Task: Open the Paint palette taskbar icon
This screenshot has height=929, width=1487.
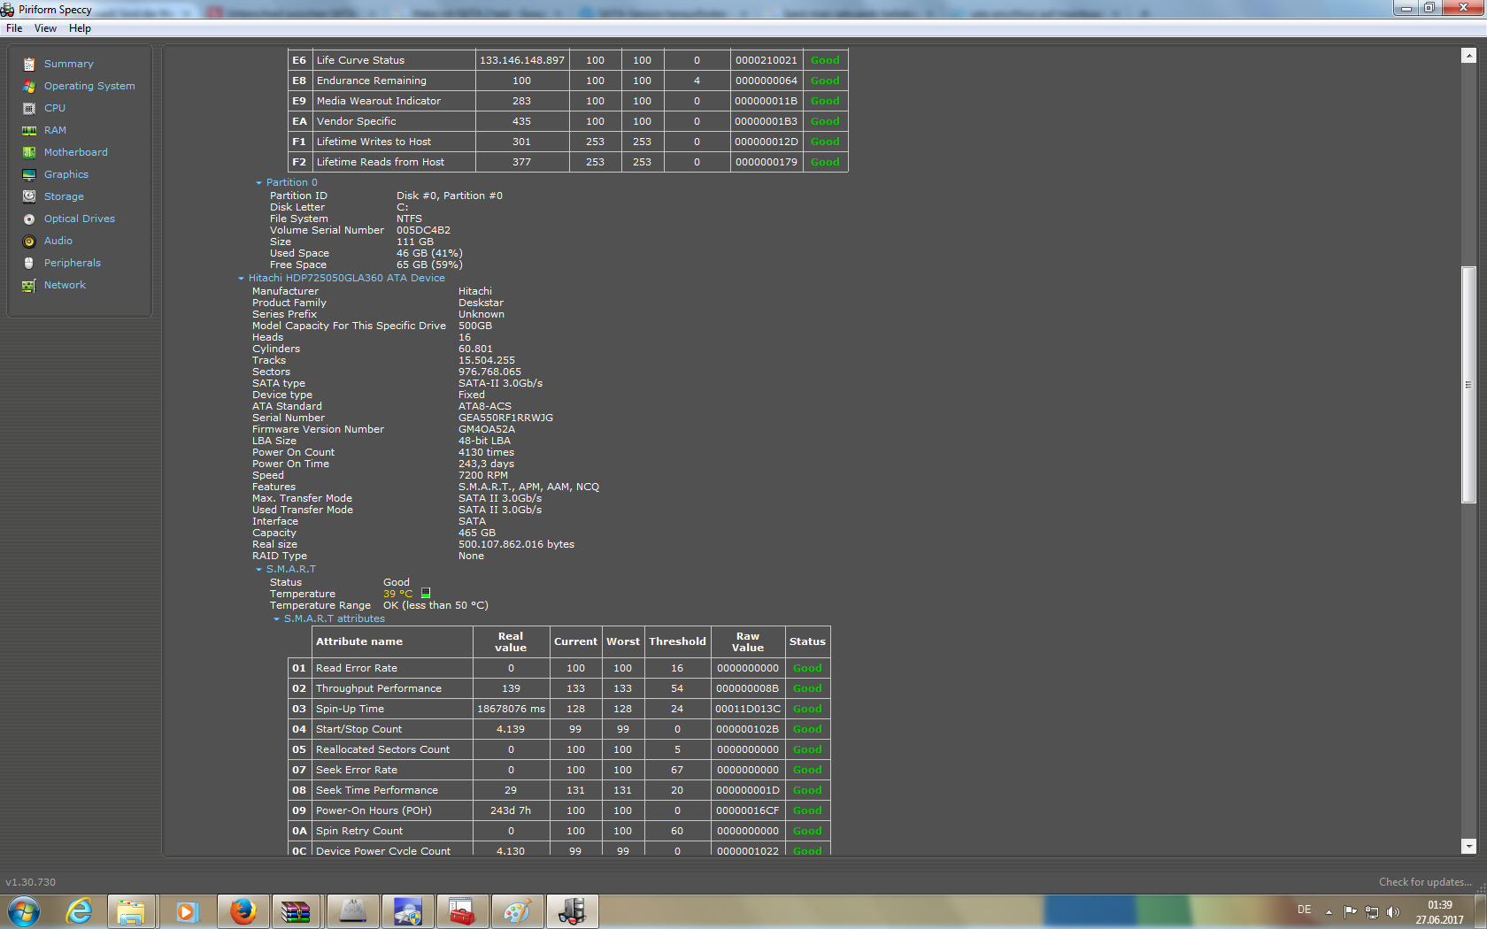Action: (x=517, y=910)
